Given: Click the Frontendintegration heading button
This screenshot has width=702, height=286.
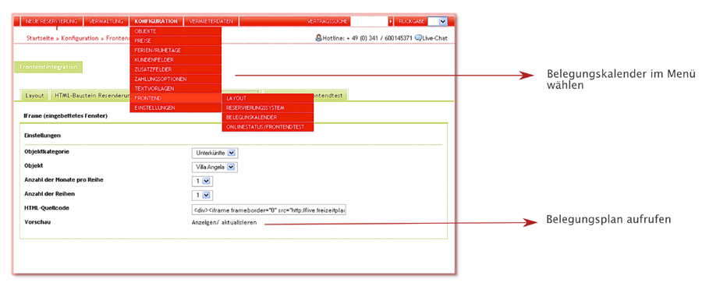Looking at the screenshot, I should tap(49, 67).
